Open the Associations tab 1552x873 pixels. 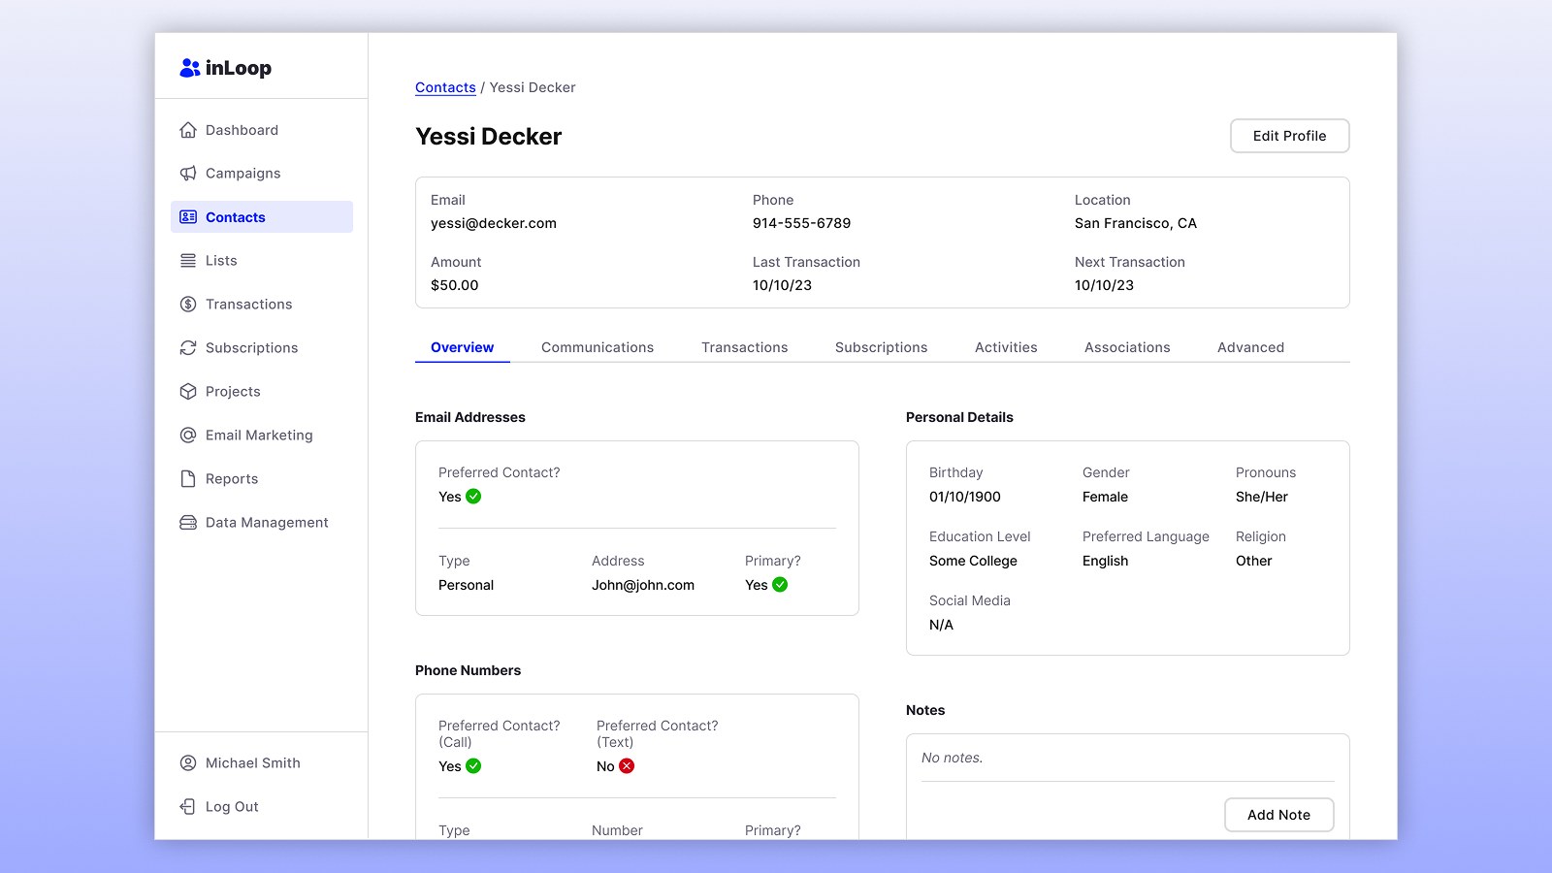1127,347
